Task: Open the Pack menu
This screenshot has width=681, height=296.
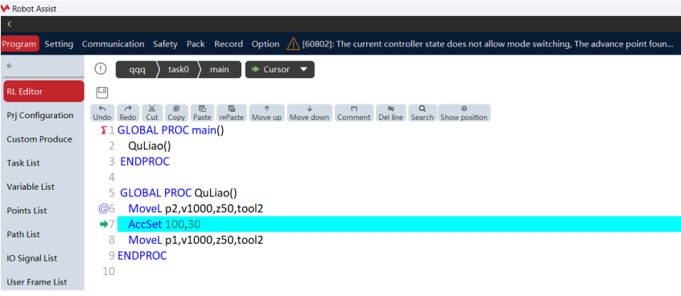Action: pos(196,43)
